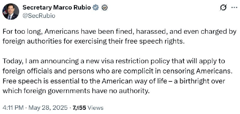Screen dimensions: 240x114
Task: Click the May 28, 2025 date
Action: point(48,108)
